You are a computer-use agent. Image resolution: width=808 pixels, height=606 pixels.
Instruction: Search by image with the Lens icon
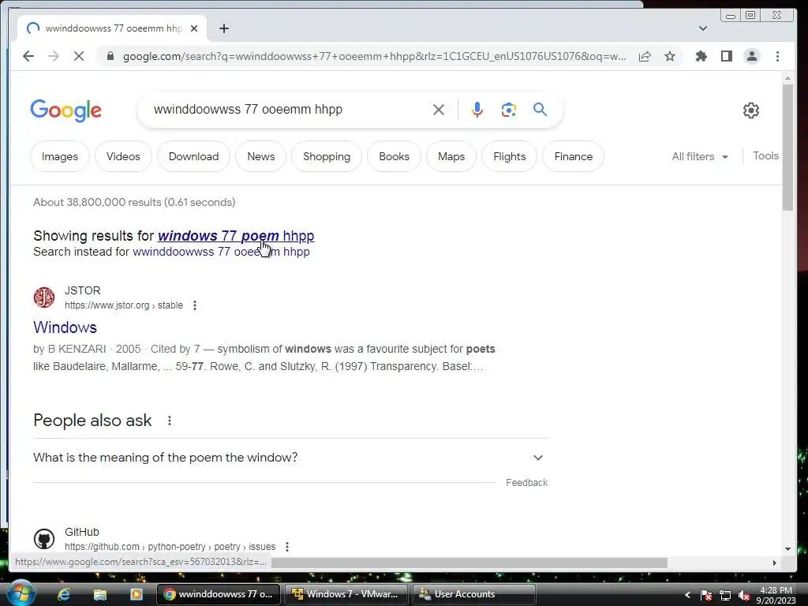point(509,110)
